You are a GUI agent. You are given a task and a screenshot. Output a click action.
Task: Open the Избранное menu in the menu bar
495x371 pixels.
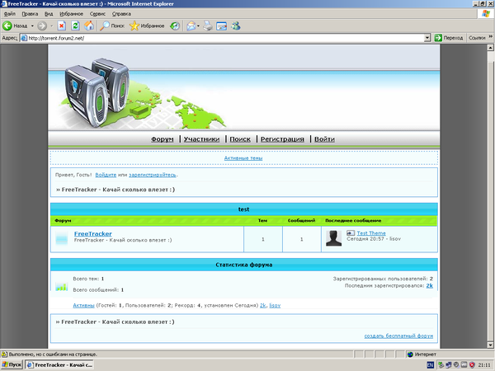71,13
